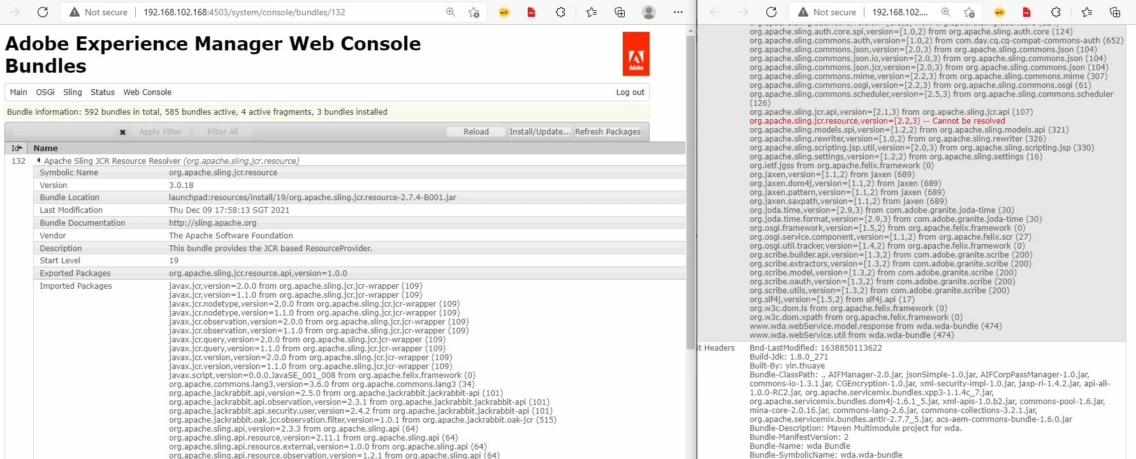Open Extensions puzzle icon in left browser
This screenshot has width=1136, height=459.
pos(561,12)
